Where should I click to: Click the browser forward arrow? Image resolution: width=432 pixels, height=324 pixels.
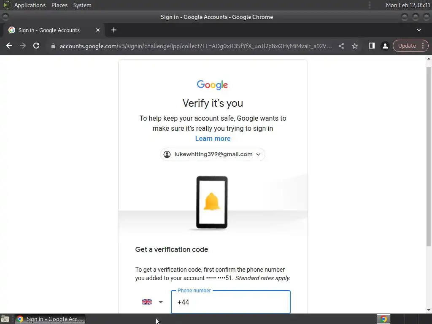[23, 46]
